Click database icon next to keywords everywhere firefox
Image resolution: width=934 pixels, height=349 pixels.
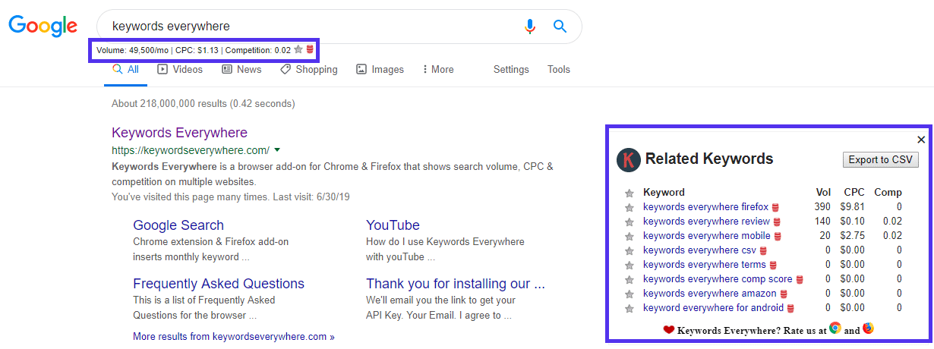click(776, 207)
